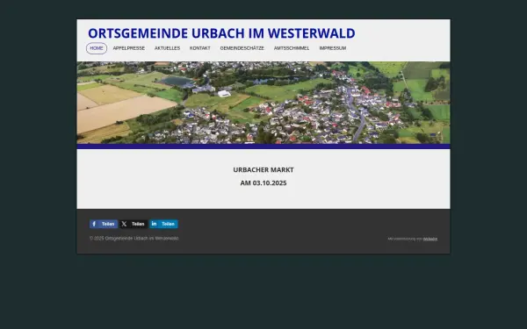Share page via Facebook Teilen button
527x329 pixels.
coord(104,224)
